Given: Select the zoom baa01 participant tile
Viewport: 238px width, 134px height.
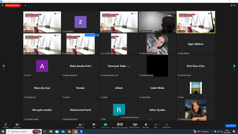Looking at the screenshot, I should [x=80, y=22].
